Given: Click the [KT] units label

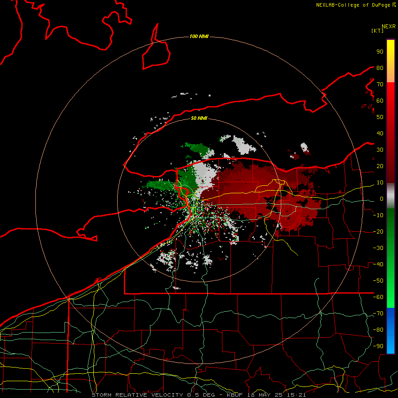Looking at the screenshot, I should click(x=377, y=31).
